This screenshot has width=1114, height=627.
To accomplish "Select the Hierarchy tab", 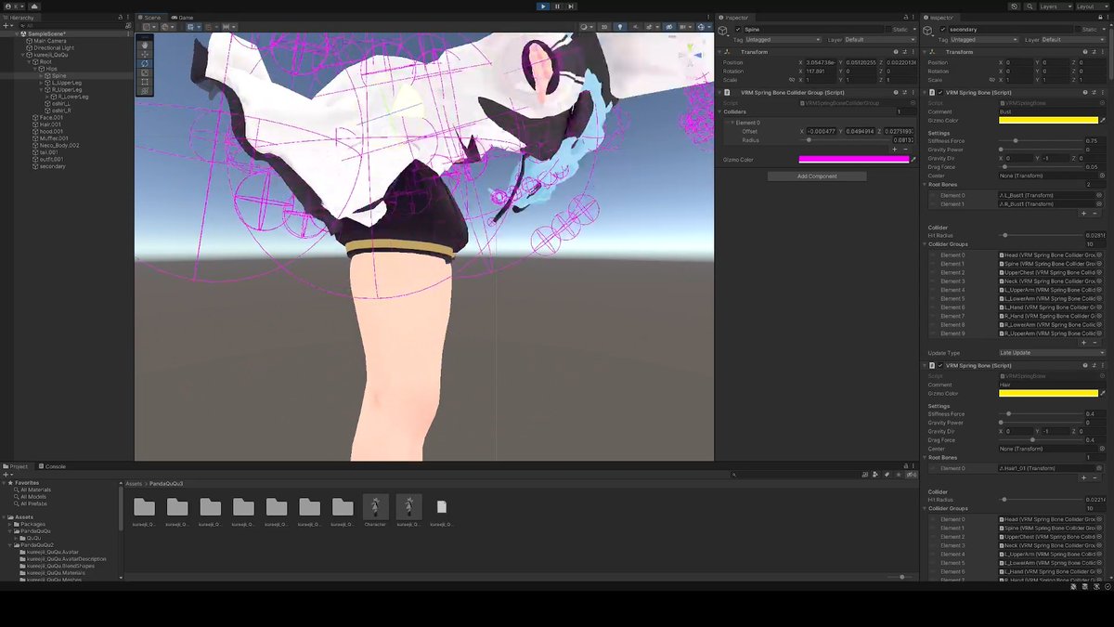I will 19,17.
